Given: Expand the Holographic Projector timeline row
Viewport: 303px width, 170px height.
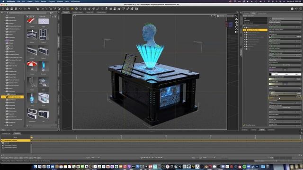Looking at the screenshot, I should 1,141.
